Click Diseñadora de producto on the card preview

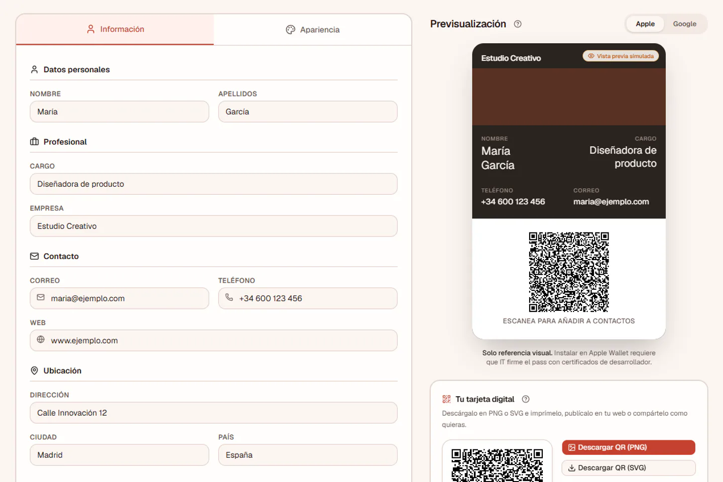click(623, 157)
